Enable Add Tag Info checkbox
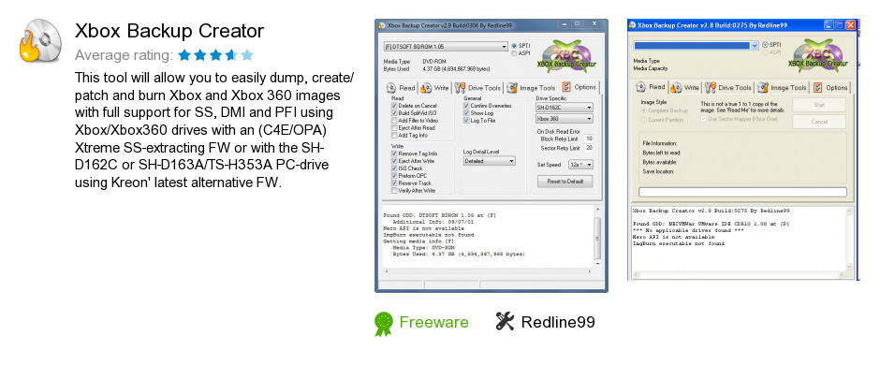Screen dimensions: 880x365 [394, 135]
